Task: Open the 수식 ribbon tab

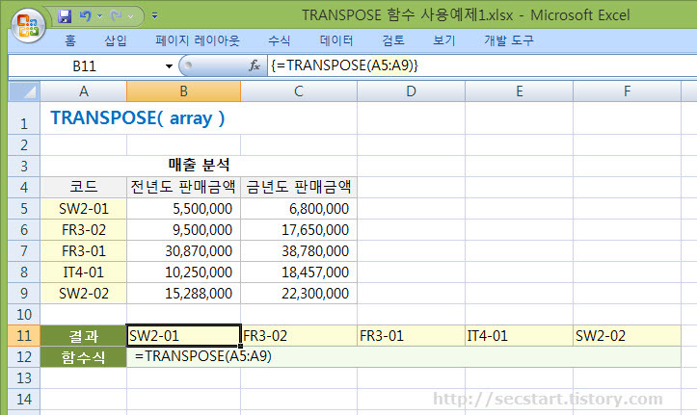Action: [280, 41]
